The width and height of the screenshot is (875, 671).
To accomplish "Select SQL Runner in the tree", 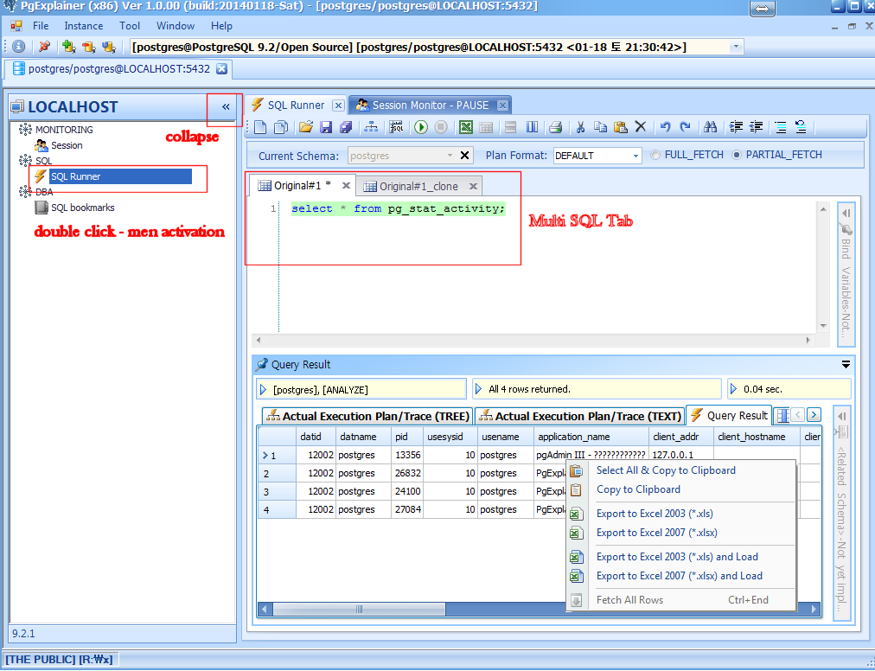I will coord(76,176).
